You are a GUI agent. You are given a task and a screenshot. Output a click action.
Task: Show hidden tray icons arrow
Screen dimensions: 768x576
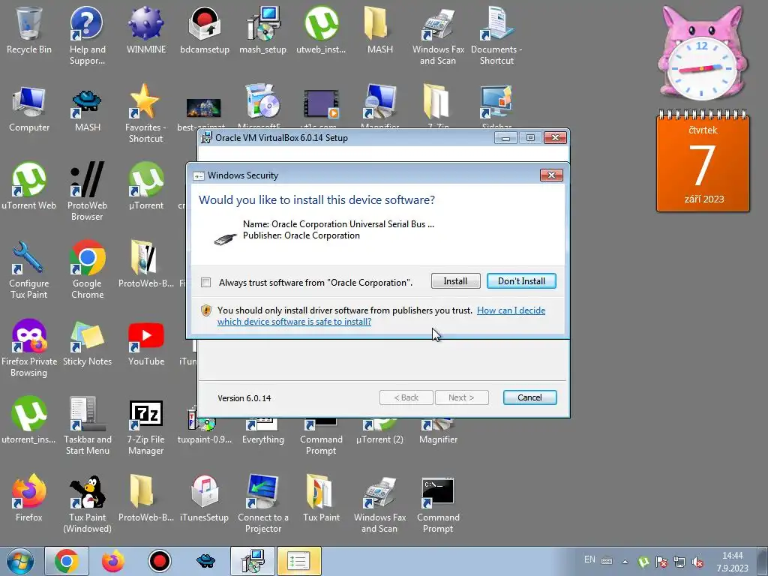(625, 562)
